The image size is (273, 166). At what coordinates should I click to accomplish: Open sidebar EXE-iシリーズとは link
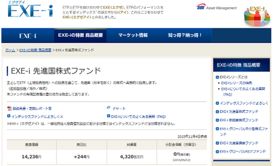[x=234, y=77]
